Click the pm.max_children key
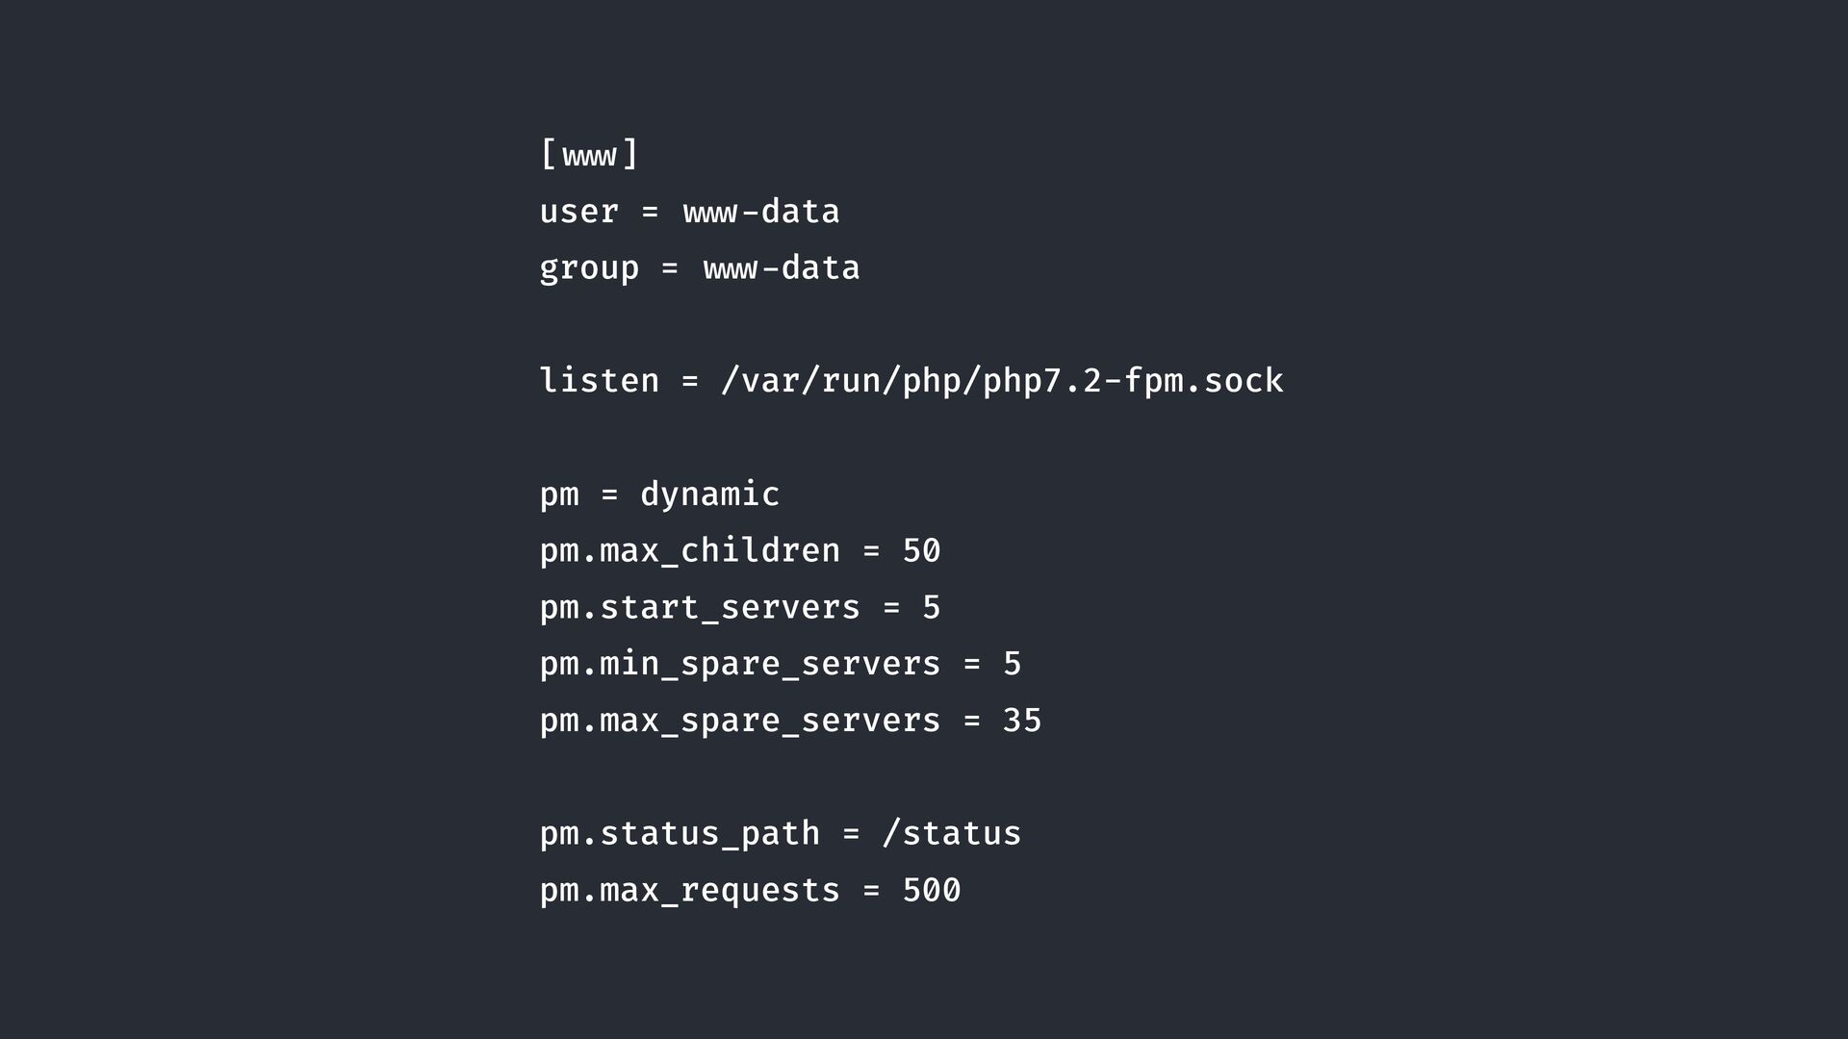This screenshot has width=1848, height=1039. point(689,551)
